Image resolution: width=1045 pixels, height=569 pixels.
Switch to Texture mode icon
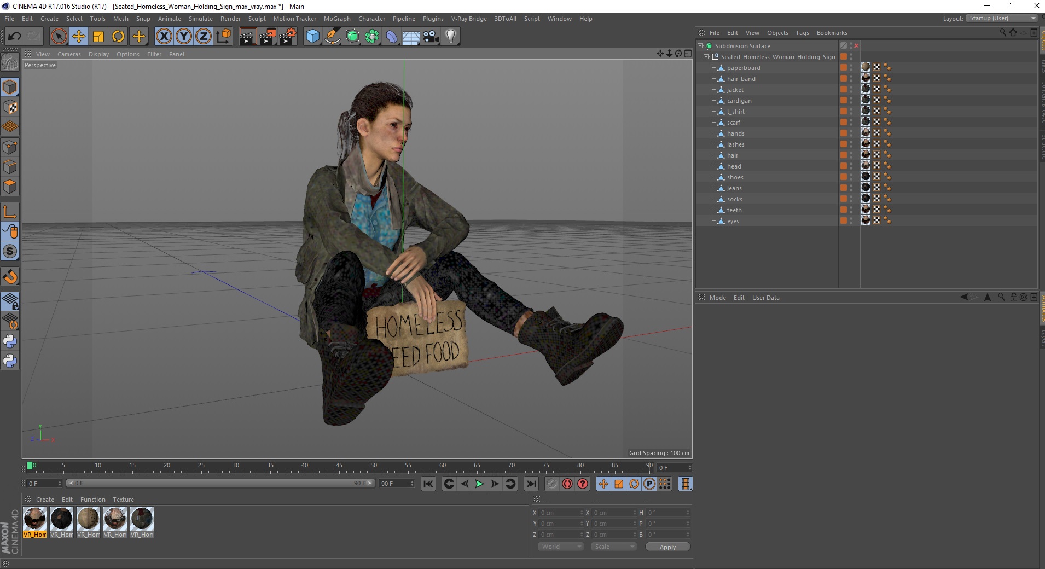[x=10, y=107]
